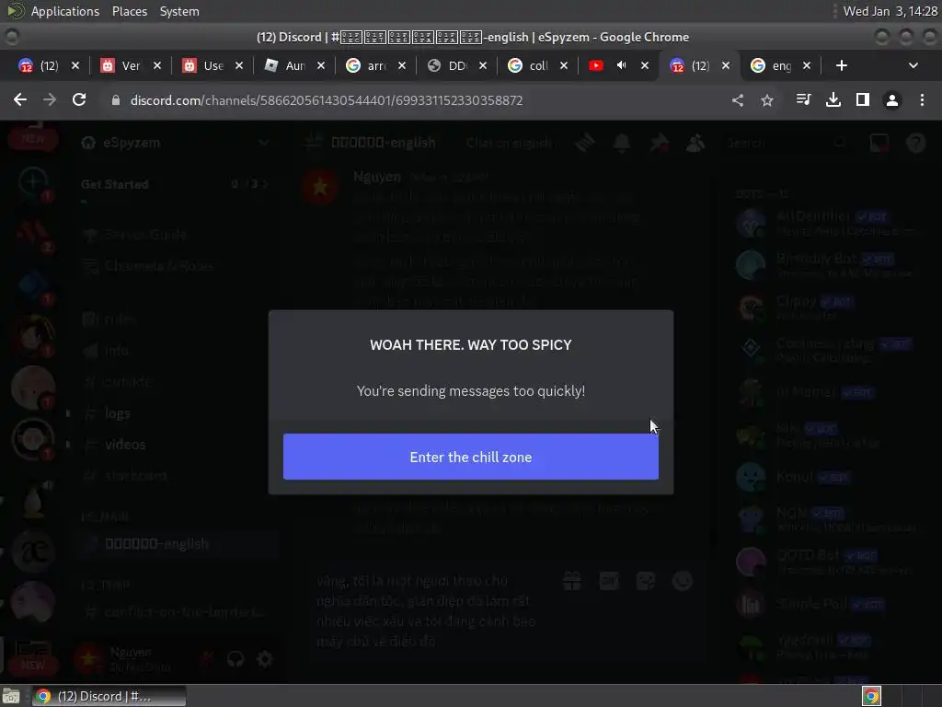
Task: Expand the tab search chevron
Action: (913, 65)
